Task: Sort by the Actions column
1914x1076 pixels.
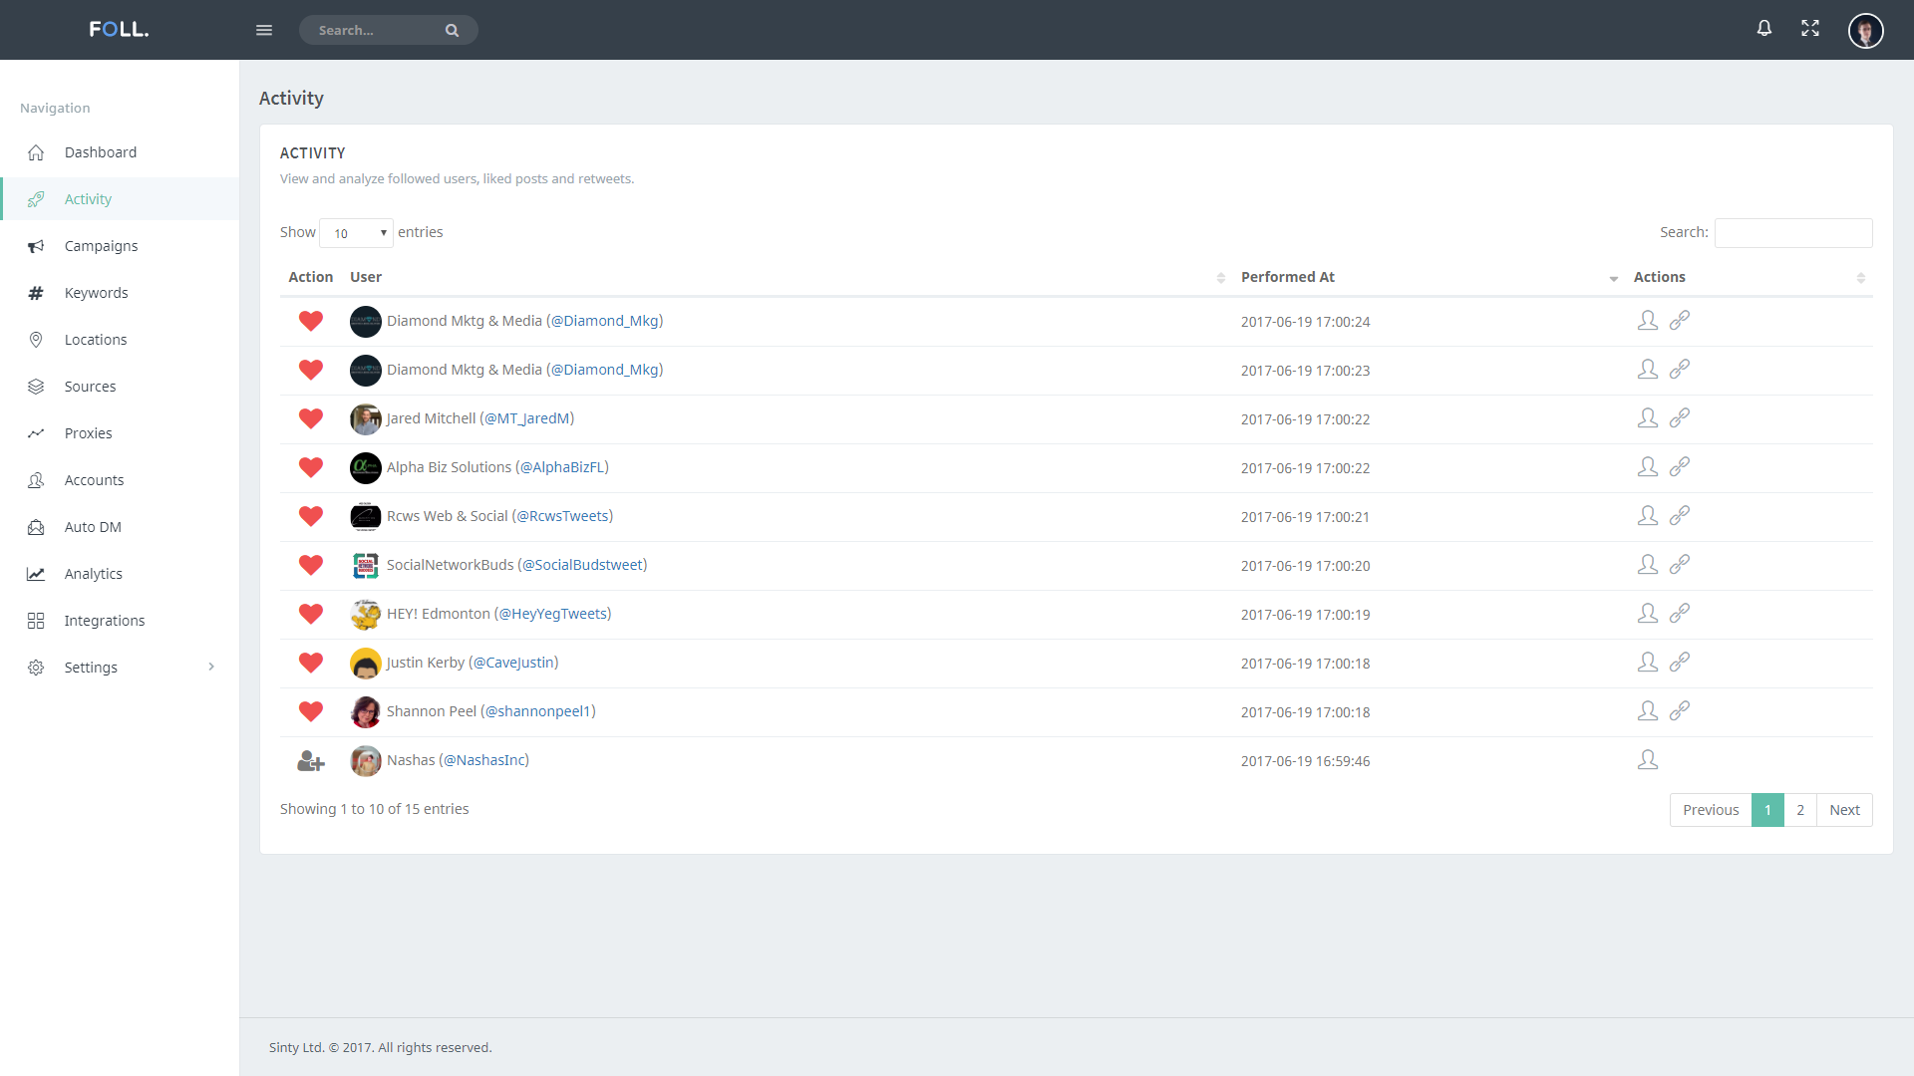Action: (x=1749, y=277)
